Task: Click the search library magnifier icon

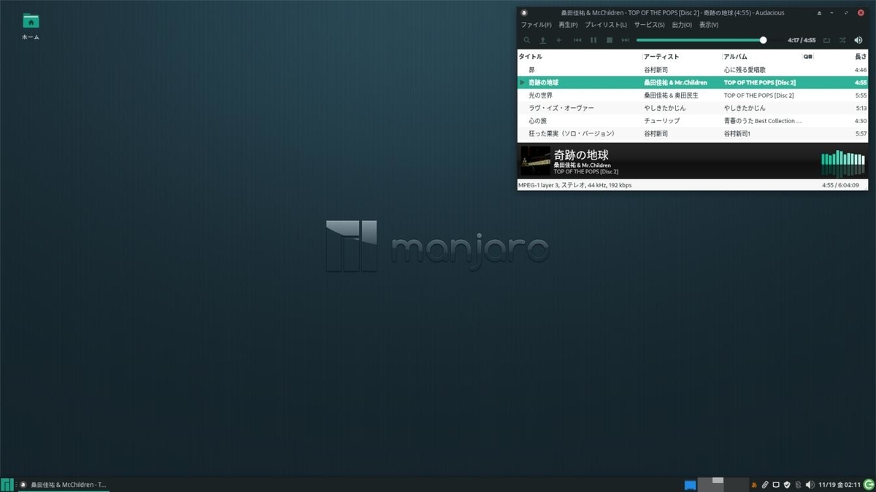Action: [527, 40]
